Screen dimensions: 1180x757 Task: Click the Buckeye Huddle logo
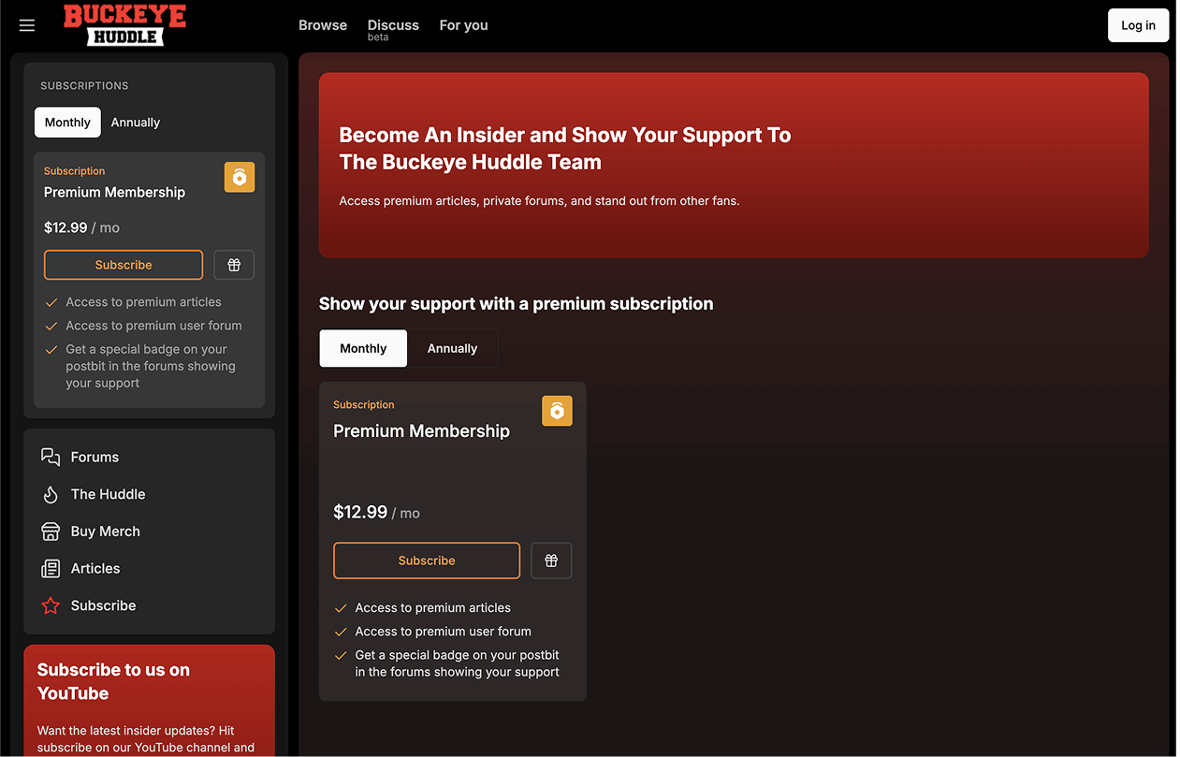tap(124, 25)
